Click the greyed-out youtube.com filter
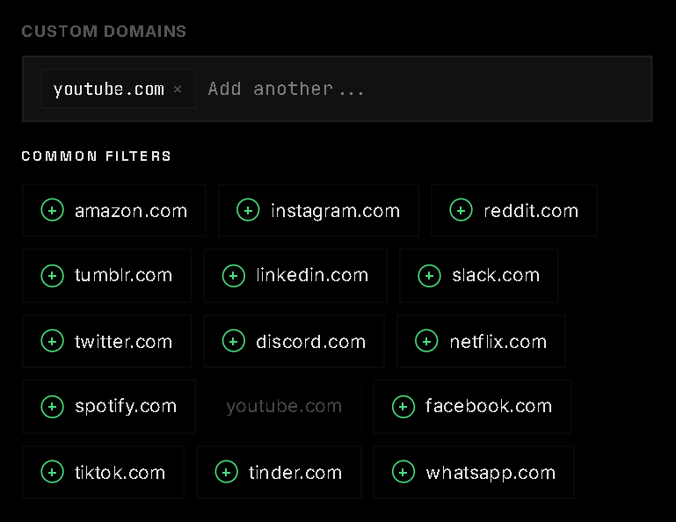Image resolution: width=676 pixels, height=522 pixels. [284, 406]
